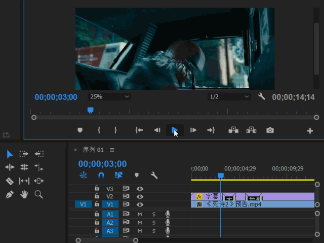This screenshot has width=324, height=243.
Task: Open timeline display settings wrench
Action: pos(154,176)
